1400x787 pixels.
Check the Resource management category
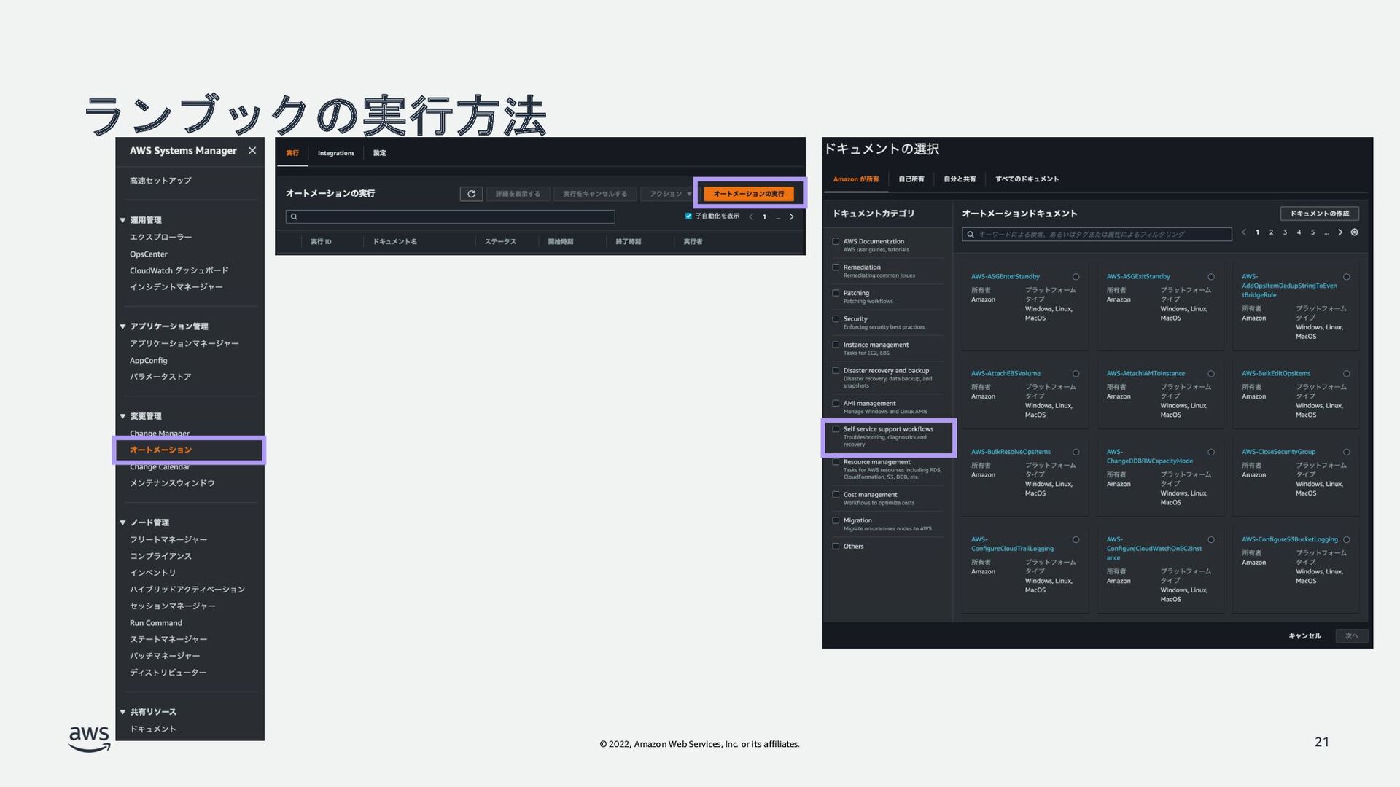(x=836, y=462)
